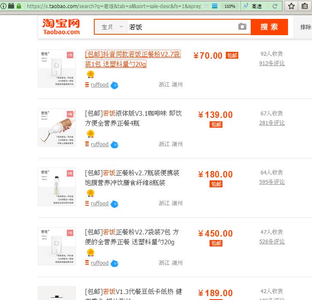Open 若饭液体版V3.1咖啡味 product title

133,118
